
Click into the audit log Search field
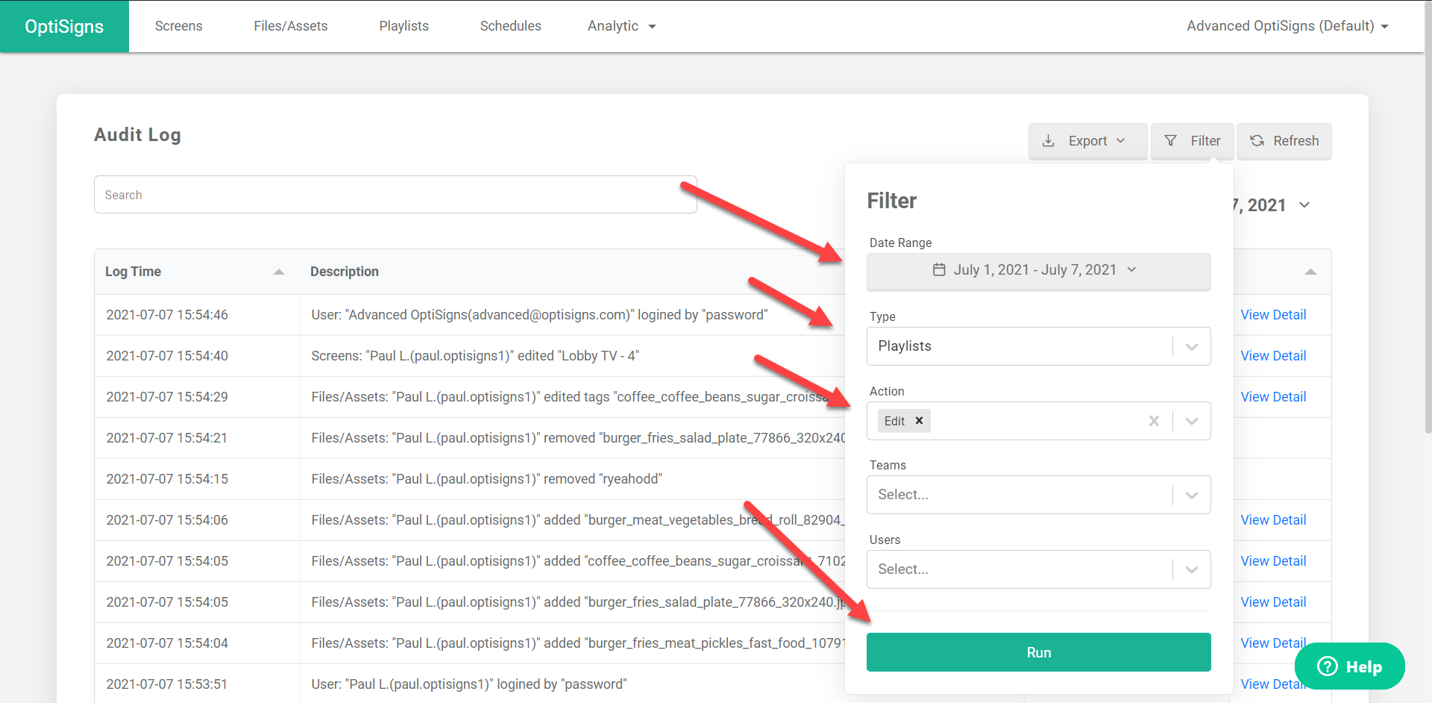click(395, 195)
